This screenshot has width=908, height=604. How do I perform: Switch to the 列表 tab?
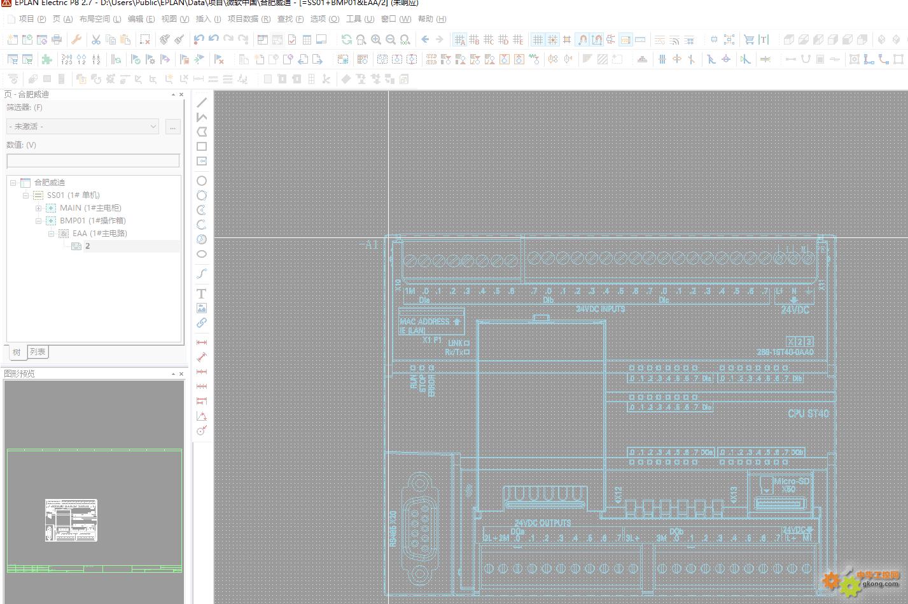pos(38,352)
